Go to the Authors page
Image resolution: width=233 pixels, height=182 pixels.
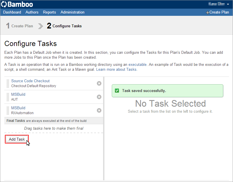pos(32,12)
